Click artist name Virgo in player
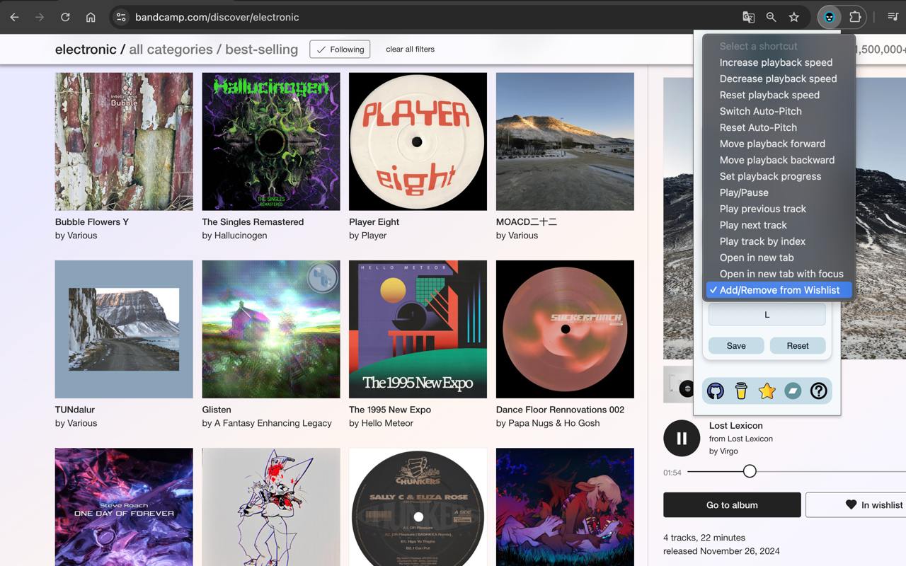 point(728,451)
